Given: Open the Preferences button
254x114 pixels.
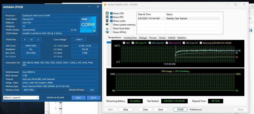Looking at the screenshot, I should tap(196, 109).
